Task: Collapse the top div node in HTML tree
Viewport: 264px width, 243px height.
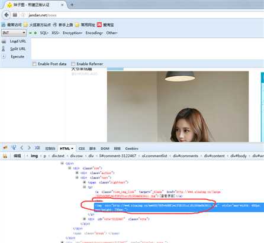Action: 62,163
